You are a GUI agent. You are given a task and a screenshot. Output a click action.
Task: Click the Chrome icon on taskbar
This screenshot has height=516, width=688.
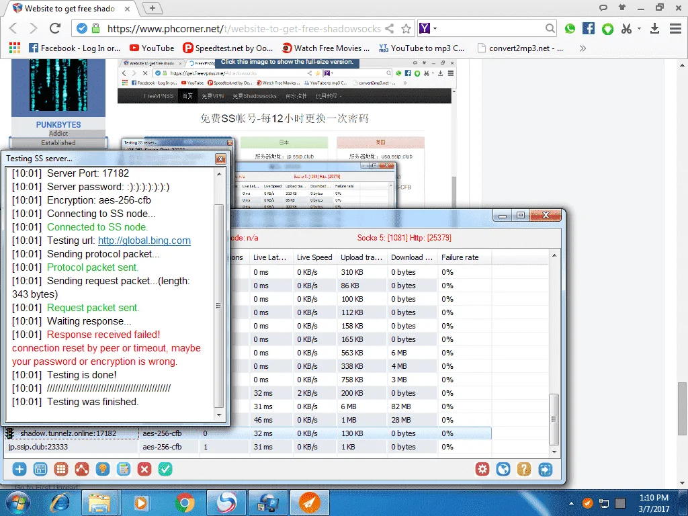coord(185,503)
